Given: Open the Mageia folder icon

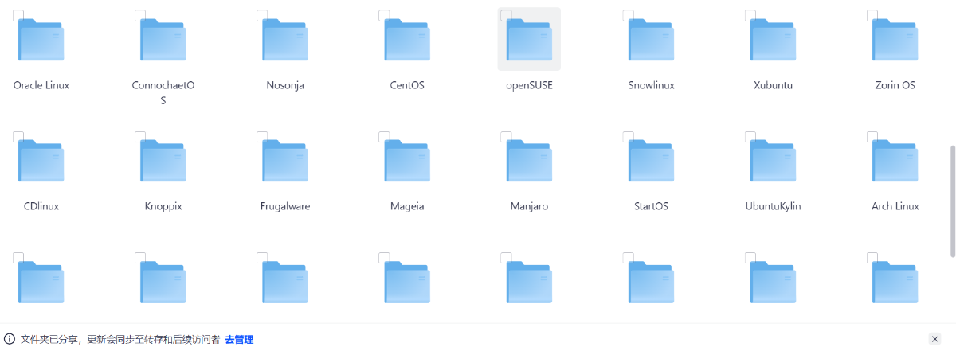Looking at the screenshot, I should point(407,161).
